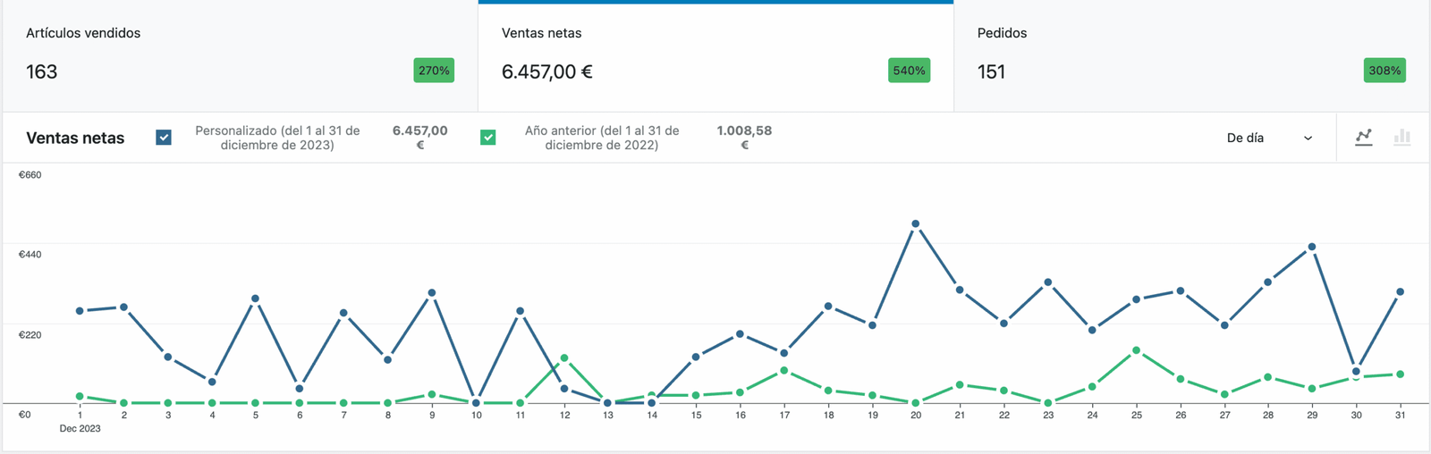
Task: Switch to line chart view icon
Action: coord(1363,138)
